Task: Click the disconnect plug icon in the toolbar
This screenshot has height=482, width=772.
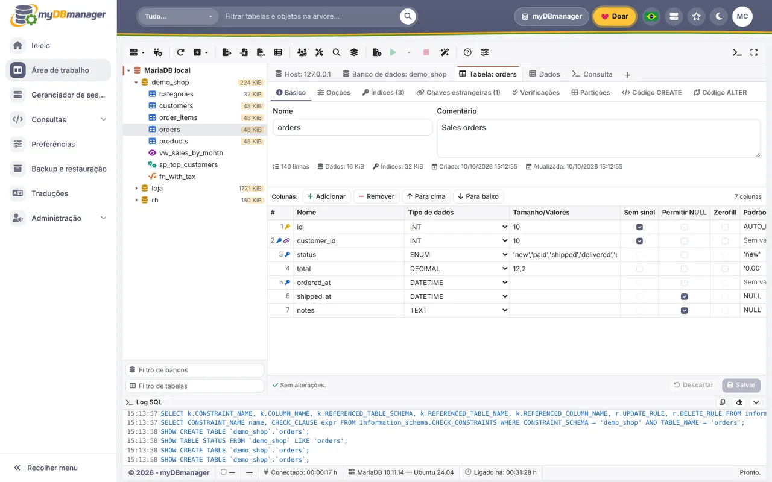Action: pyautogui.click(x=158, y=52)
